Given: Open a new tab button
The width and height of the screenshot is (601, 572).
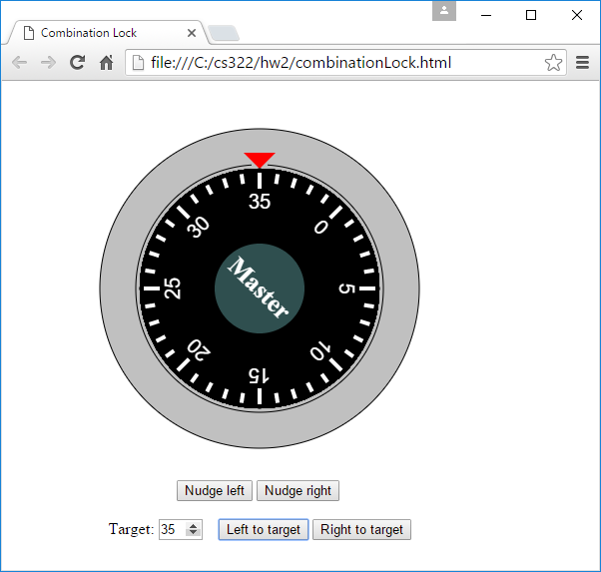Looking at the screenshot, I should 224,33.
